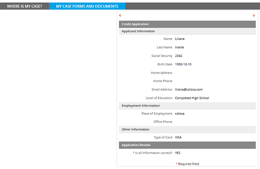Select Level of Education value Completed High School
Screen dimensions: 260x169
(x=192, y=98)
